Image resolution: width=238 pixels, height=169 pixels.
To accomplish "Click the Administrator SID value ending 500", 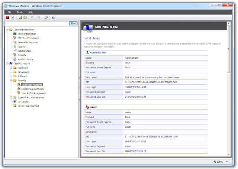I will [x=151, y=82].
